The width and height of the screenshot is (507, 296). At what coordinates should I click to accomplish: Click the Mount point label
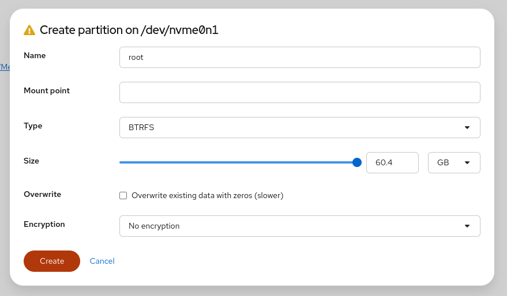click(47, 91)
